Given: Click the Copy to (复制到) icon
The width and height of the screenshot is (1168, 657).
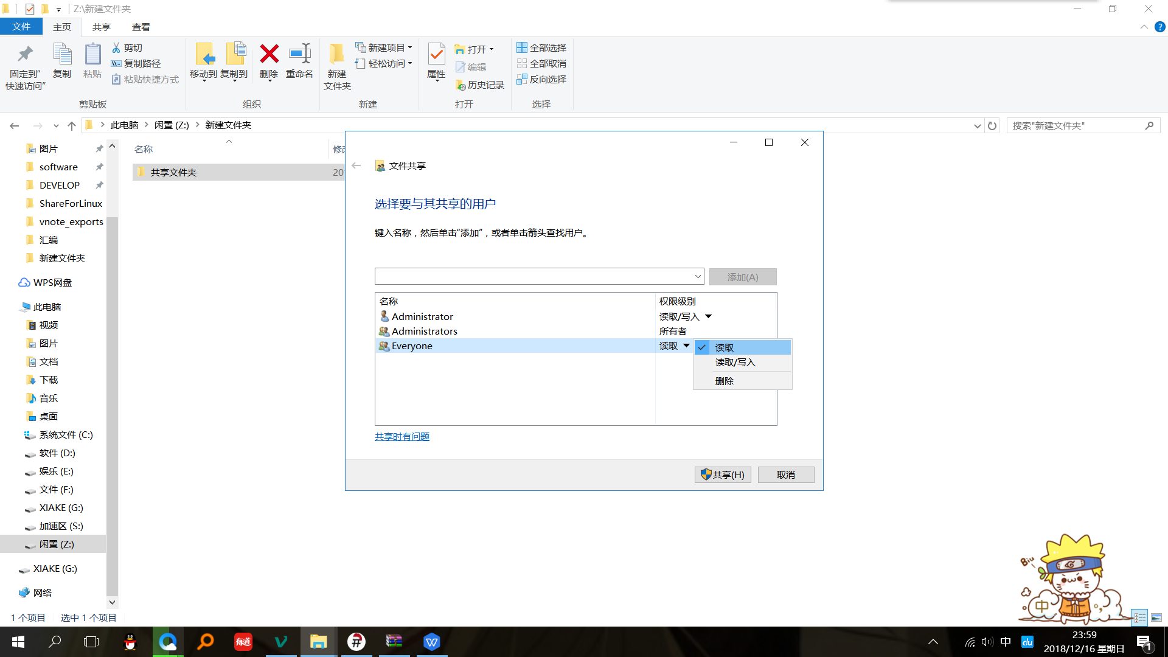Looking at the screenshot, I should (x=234, y=55).
